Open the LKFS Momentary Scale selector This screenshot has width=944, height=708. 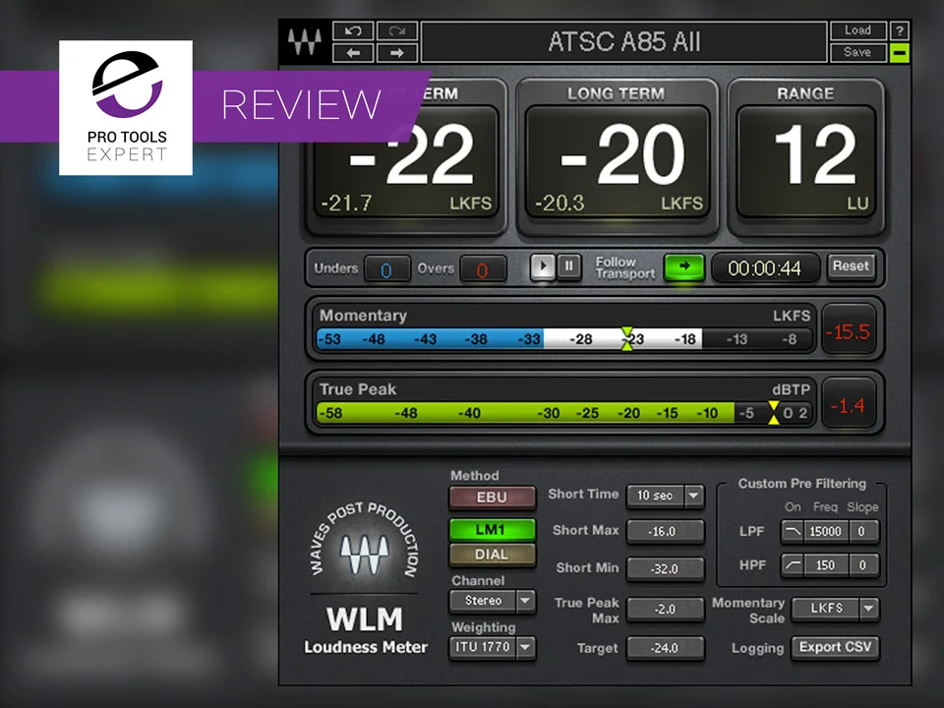coord(826,608)
